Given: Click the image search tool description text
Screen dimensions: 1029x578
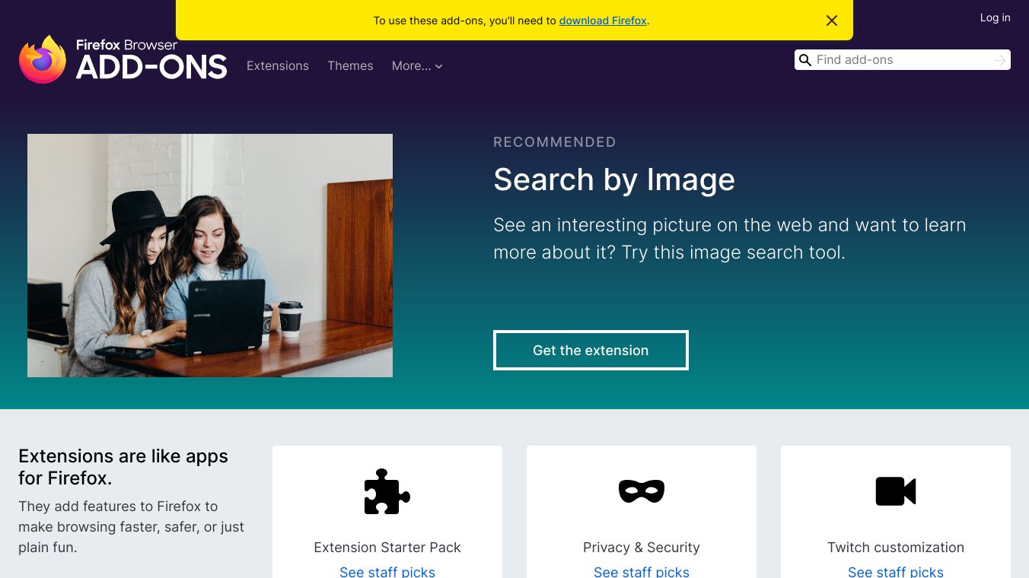Looking at the screenshot, I should click(730, 239).
